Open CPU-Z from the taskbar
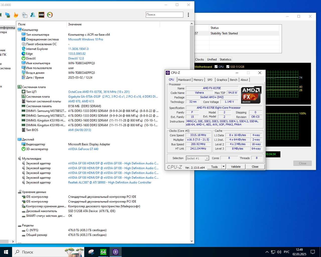The width and height of the screenshot is (321, 257). tap(116, 252)
